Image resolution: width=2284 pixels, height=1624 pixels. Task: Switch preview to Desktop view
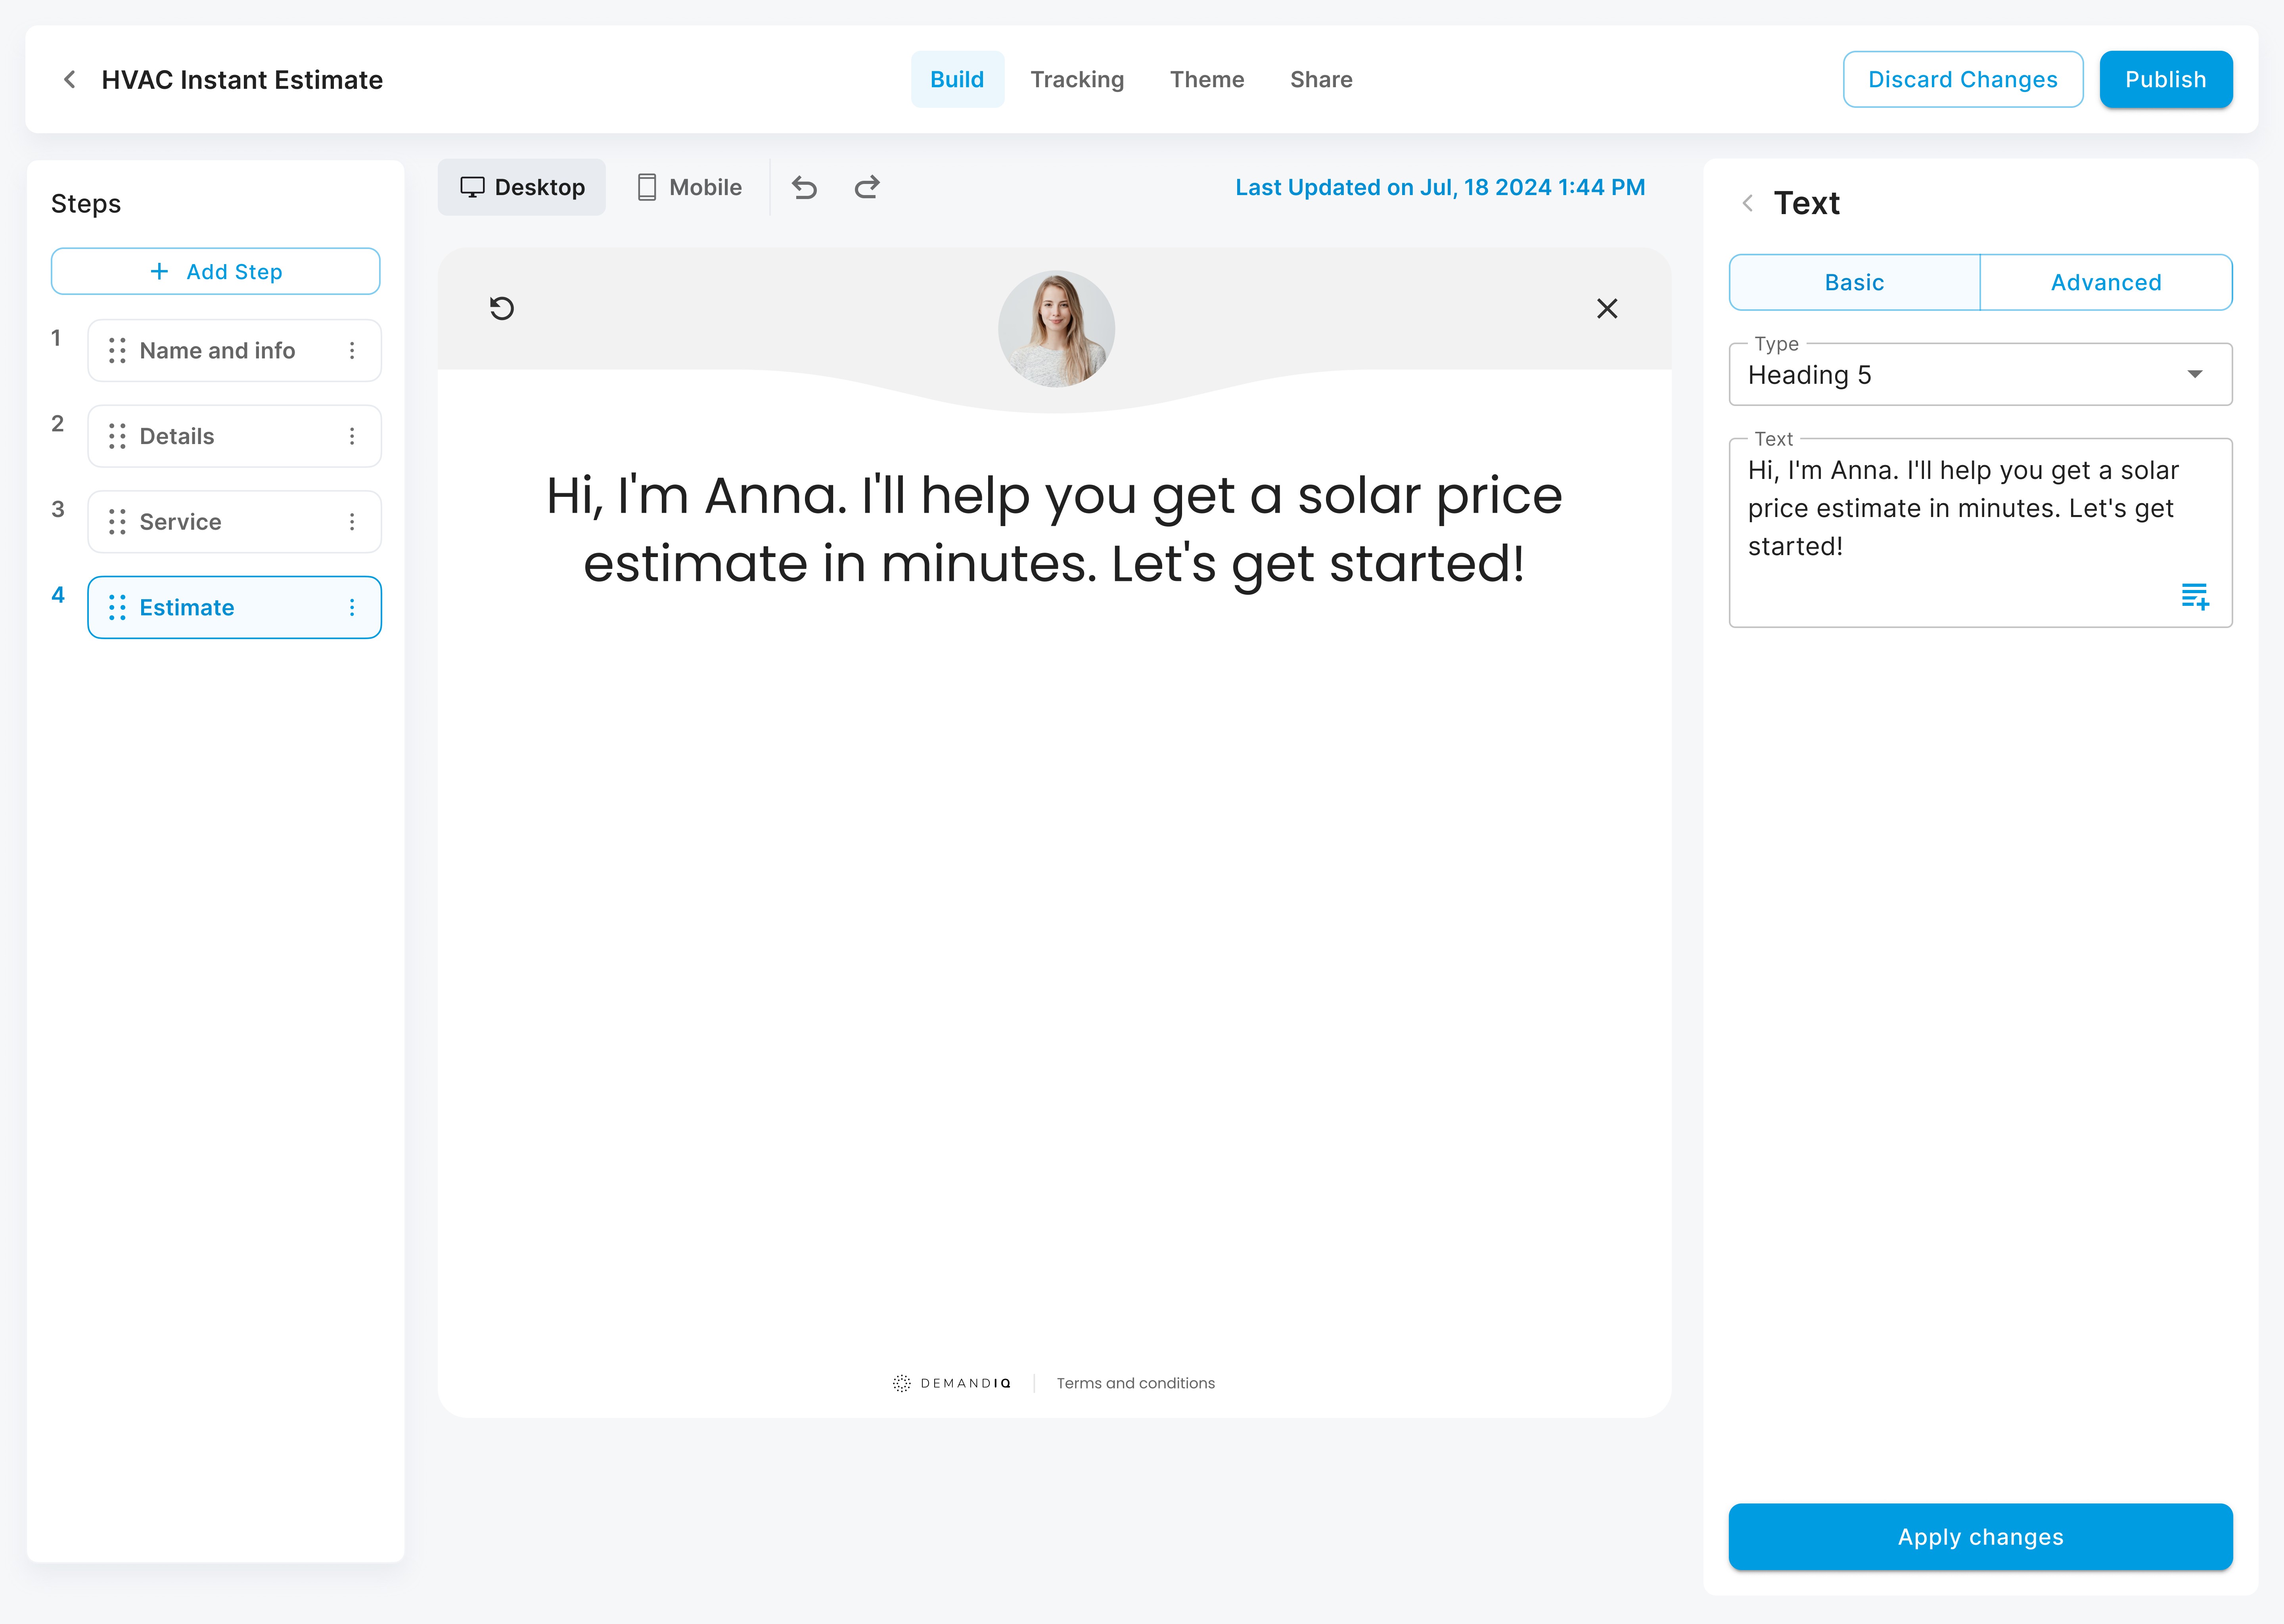coord(522,187)
